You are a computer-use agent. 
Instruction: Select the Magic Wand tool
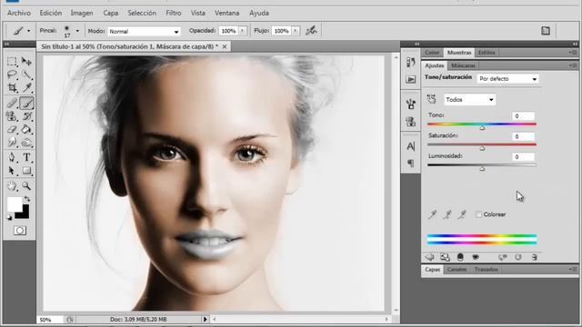[x=26, y=74]
